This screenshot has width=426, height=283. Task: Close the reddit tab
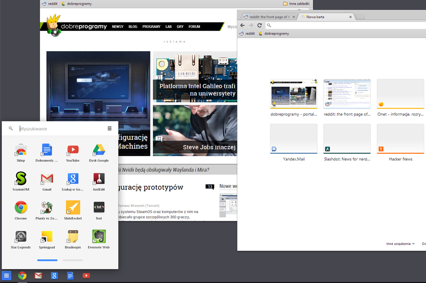click(293, 17)
